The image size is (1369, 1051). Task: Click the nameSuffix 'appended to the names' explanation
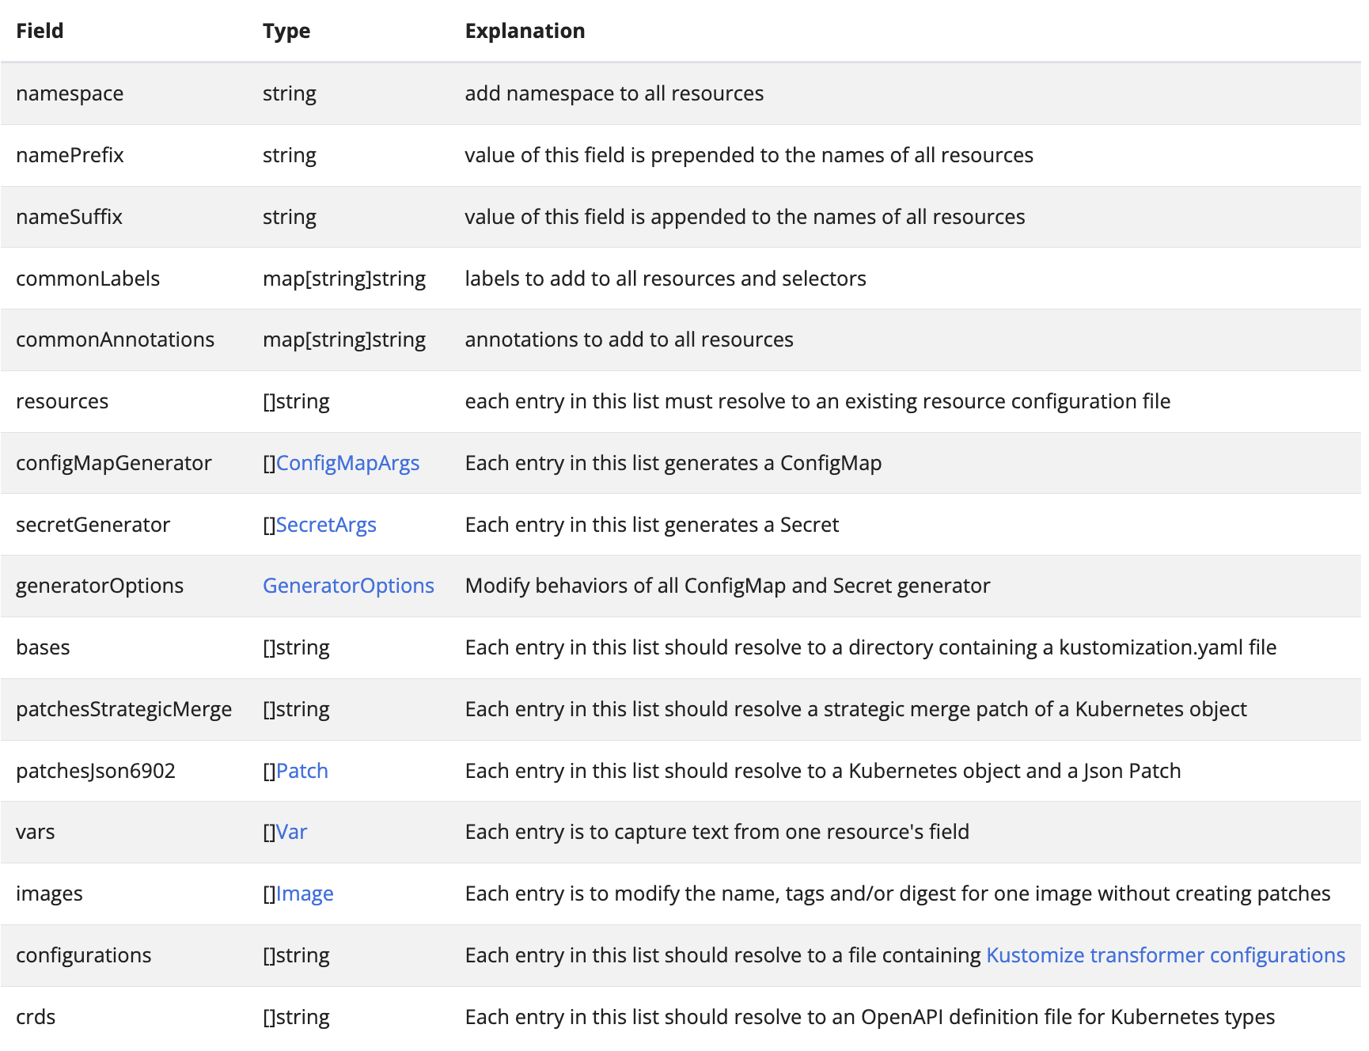click(x=745, y=217)
